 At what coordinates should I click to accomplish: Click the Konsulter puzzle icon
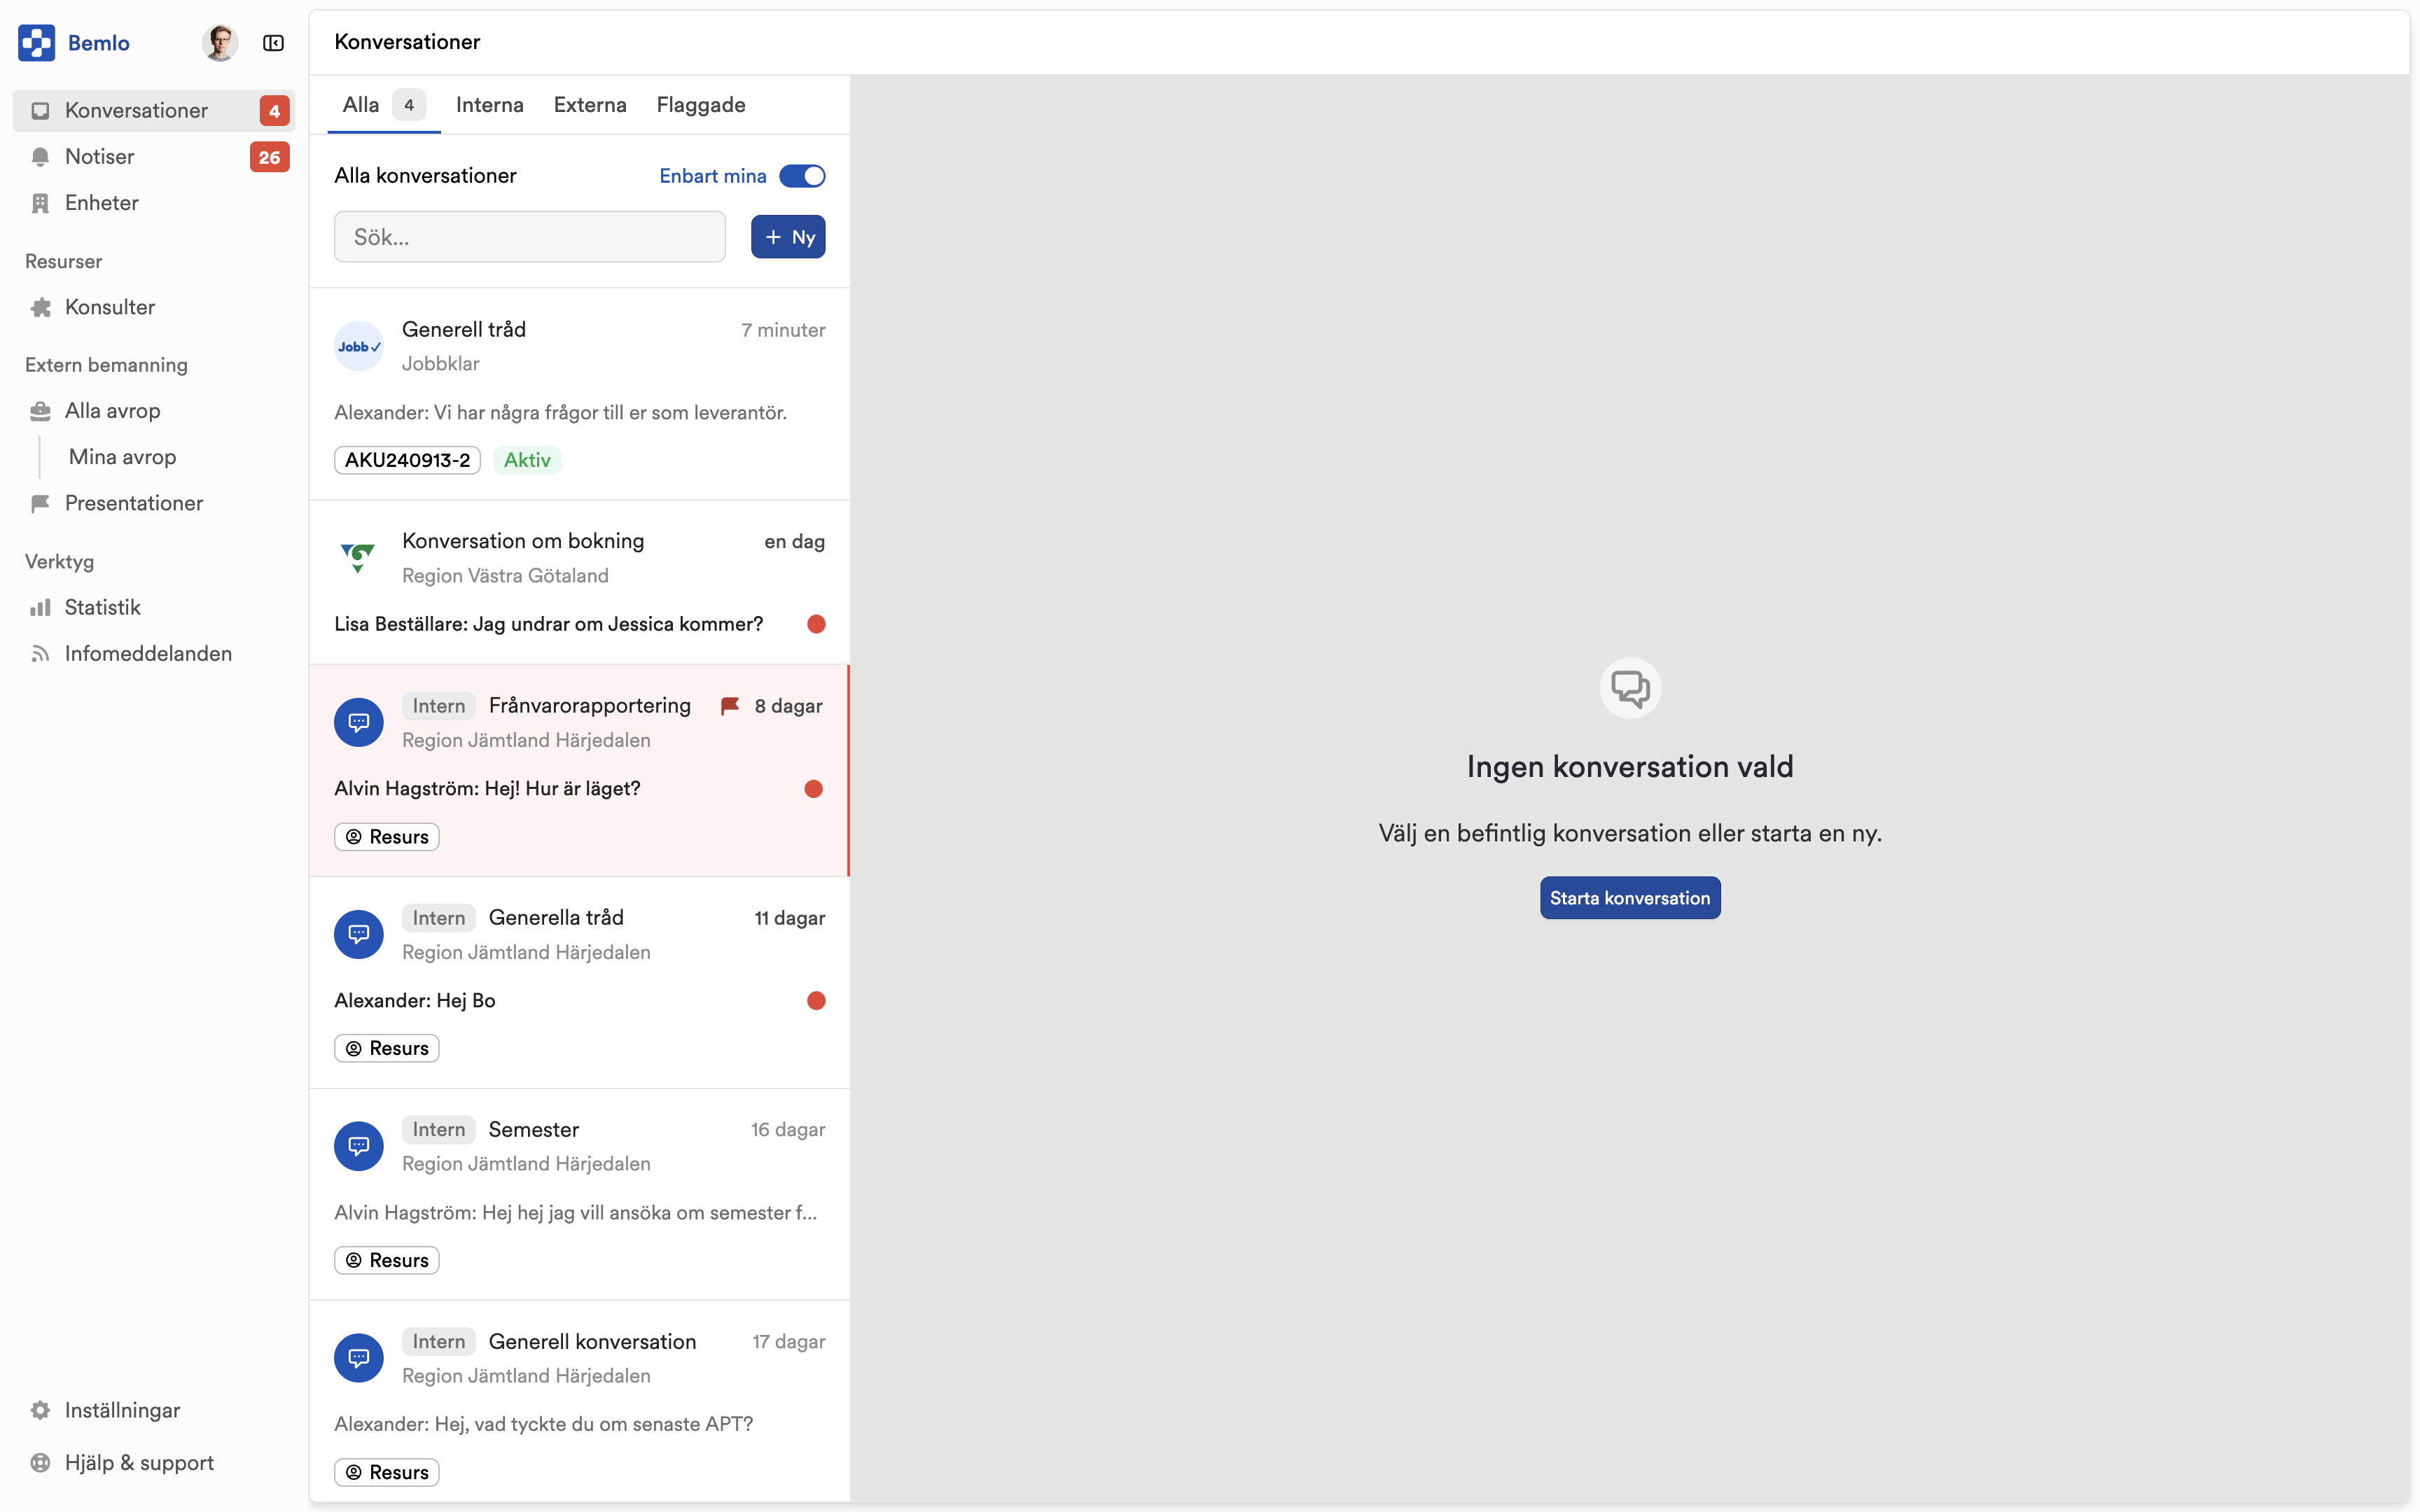[40, 307]
